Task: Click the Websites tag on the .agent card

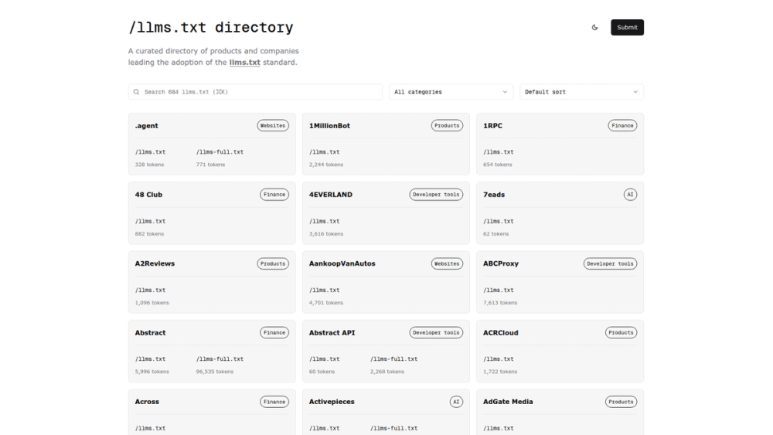Action: pyautogui.click(x=273, y=126)
